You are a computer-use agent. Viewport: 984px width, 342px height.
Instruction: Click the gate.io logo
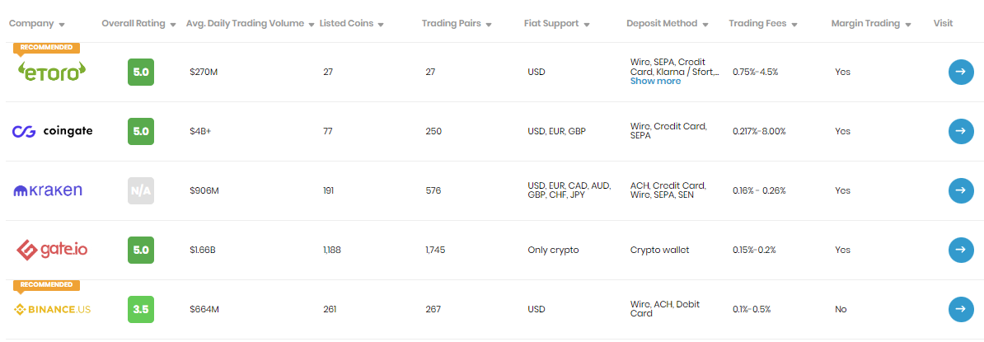51,250
